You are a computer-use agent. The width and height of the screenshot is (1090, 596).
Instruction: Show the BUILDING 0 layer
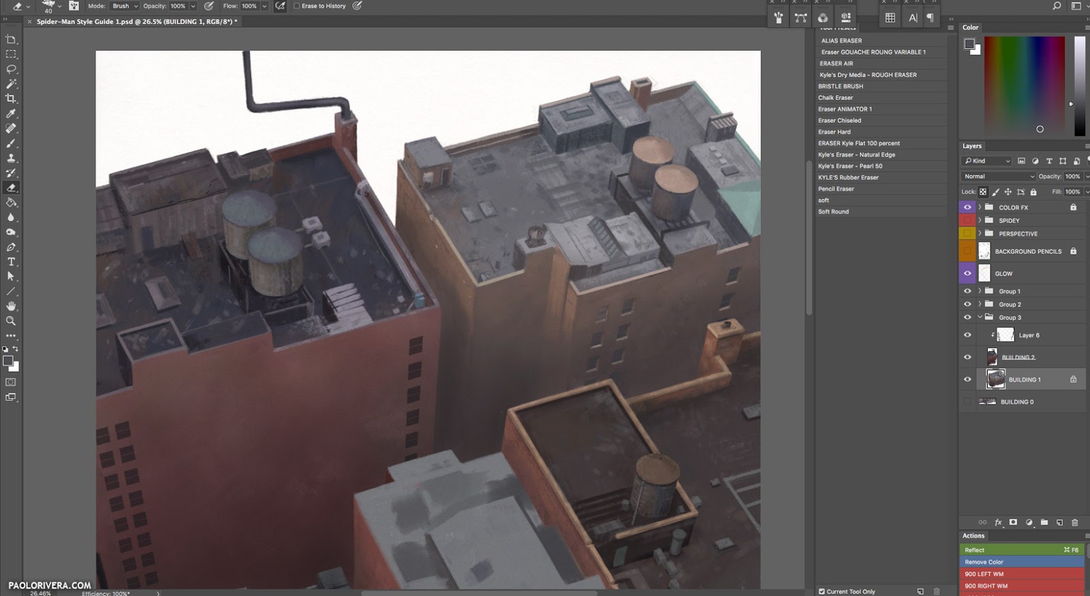tap(967, 402)
